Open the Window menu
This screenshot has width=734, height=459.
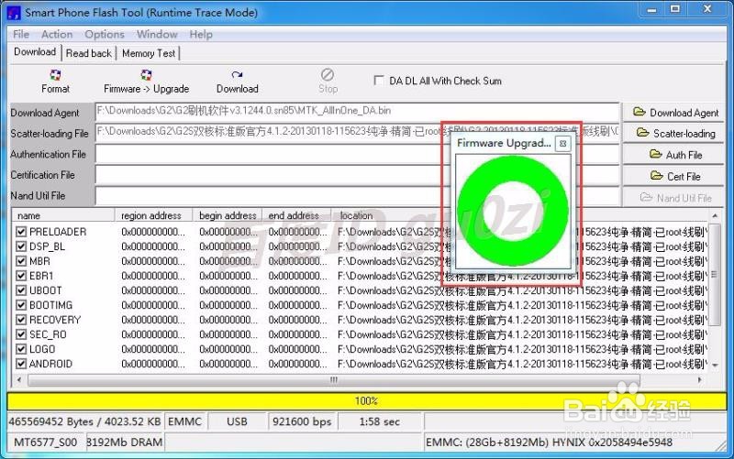157,34
